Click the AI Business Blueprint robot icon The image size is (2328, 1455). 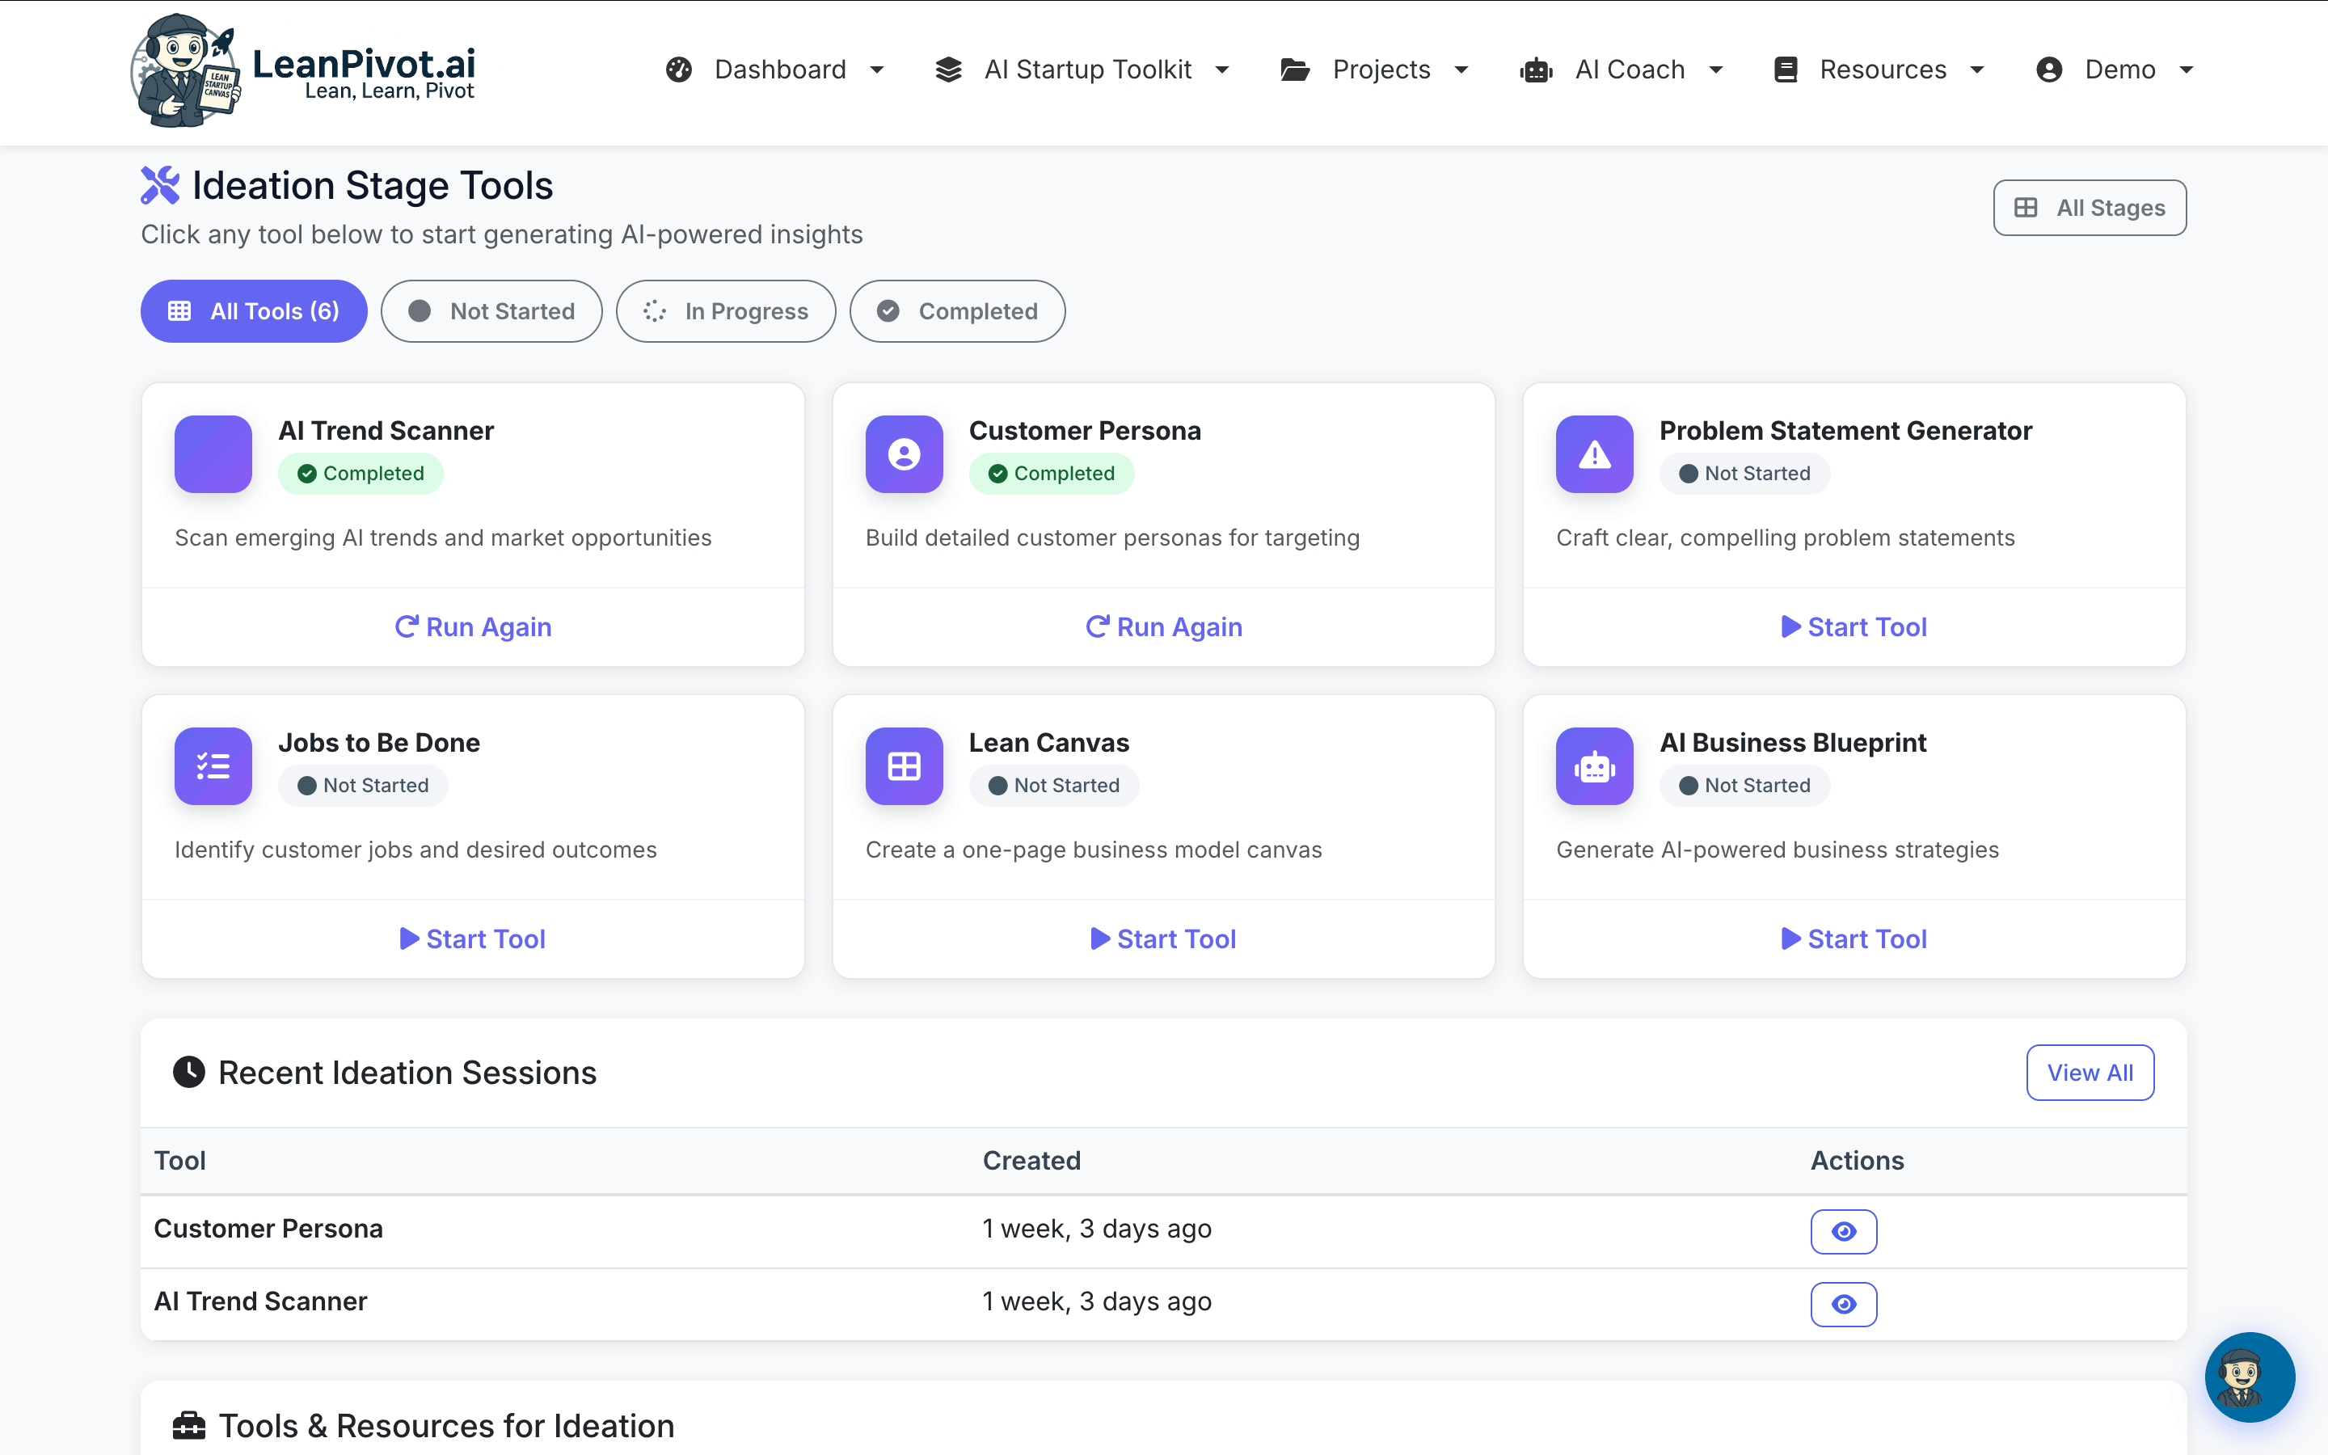[x=1593, y=766]
